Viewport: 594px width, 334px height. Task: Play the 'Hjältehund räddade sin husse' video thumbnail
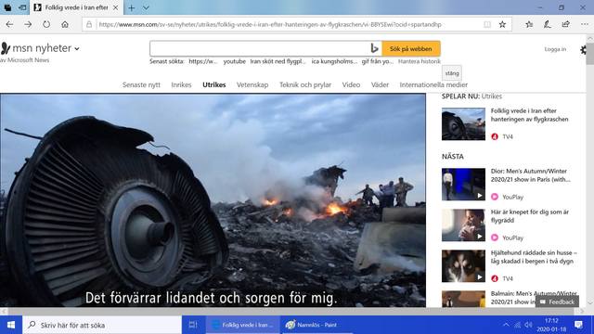click(x=463, y=266)
